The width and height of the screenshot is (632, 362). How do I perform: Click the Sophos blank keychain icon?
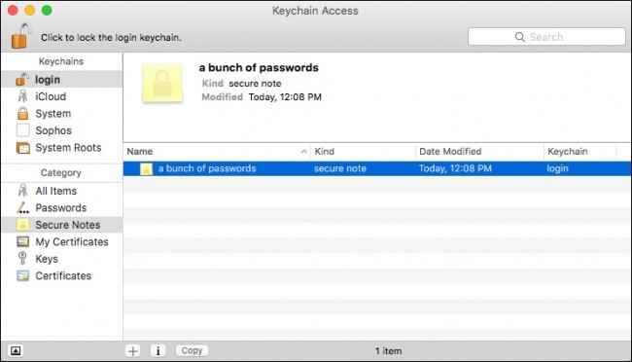22,130
